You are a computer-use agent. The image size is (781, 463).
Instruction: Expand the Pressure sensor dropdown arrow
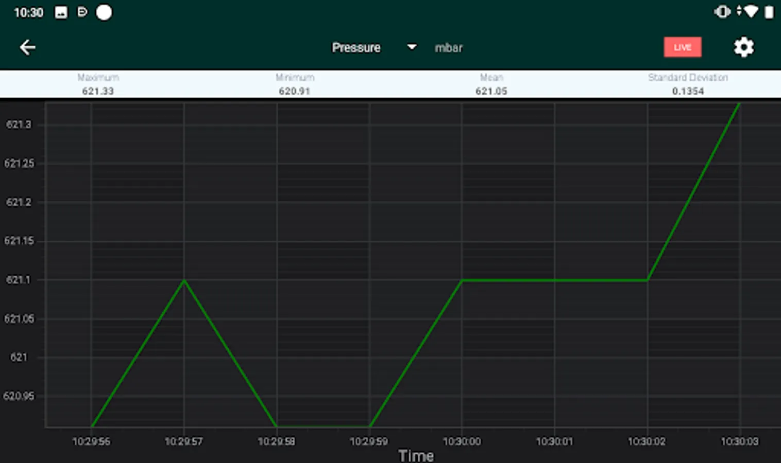coord(412,47)
